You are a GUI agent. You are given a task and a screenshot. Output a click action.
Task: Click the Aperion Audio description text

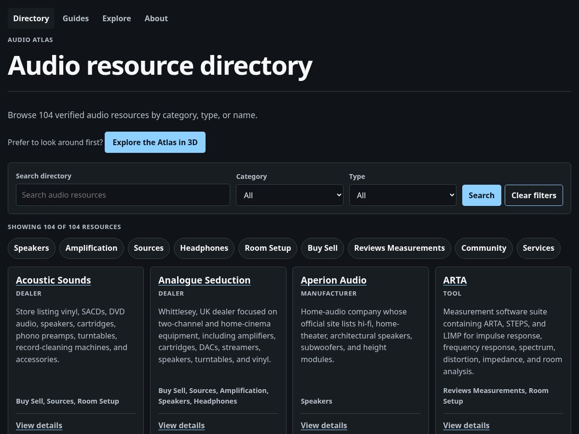click(x=356, y=336)
